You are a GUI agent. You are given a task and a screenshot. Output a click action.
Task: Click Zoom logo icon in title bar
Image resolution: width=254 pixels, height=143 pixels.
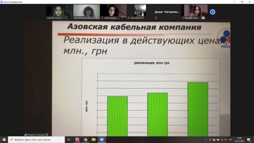pyautogui.click(x=2, y=2)
